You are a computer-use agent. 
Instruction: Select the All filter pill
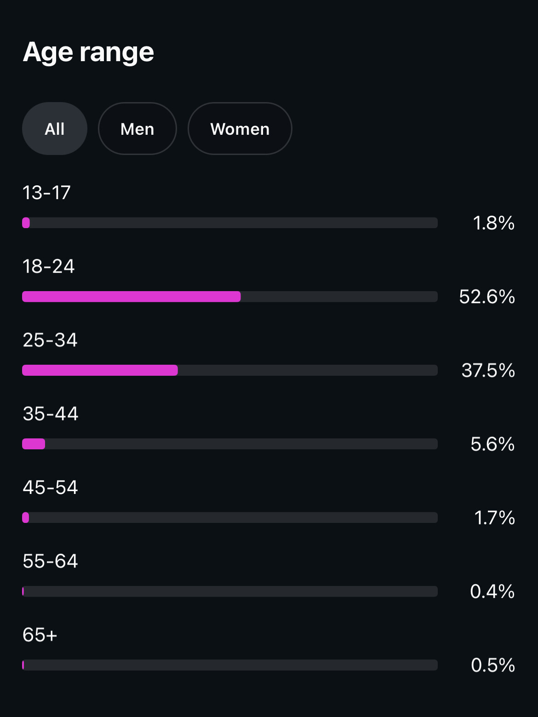coord(55,129)
